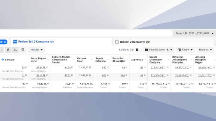Click ROAS value 12,71
This screenshot has width=216, height=121.
[68, 75]
